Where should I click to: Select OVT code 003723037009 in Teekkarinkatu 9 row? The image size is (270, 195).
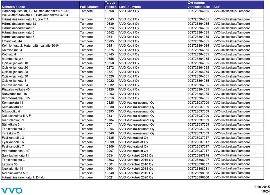198,129
